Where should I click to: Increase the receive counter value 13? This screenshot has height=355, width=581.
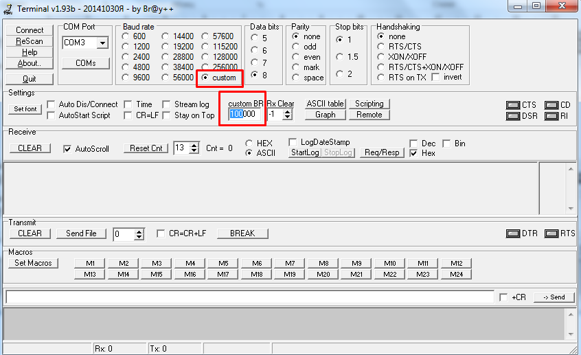[x=194, y=146]
